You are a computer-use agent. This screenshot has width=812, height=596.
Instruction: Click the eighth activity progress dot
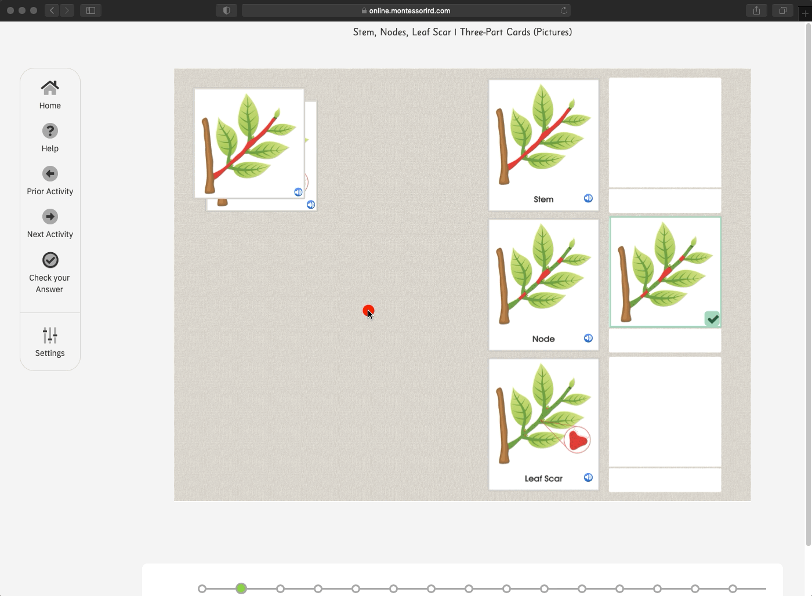tap(469, 588)
